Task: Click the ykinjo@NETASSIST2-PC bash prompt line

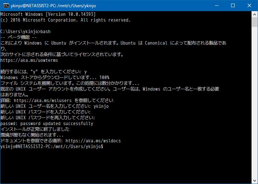Action: (52, 147)
